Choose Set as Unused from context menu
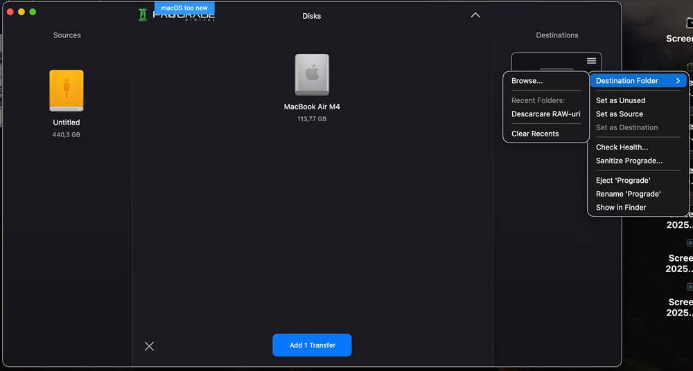The height and width of the screenshot is (371, 693). (620, 100)
